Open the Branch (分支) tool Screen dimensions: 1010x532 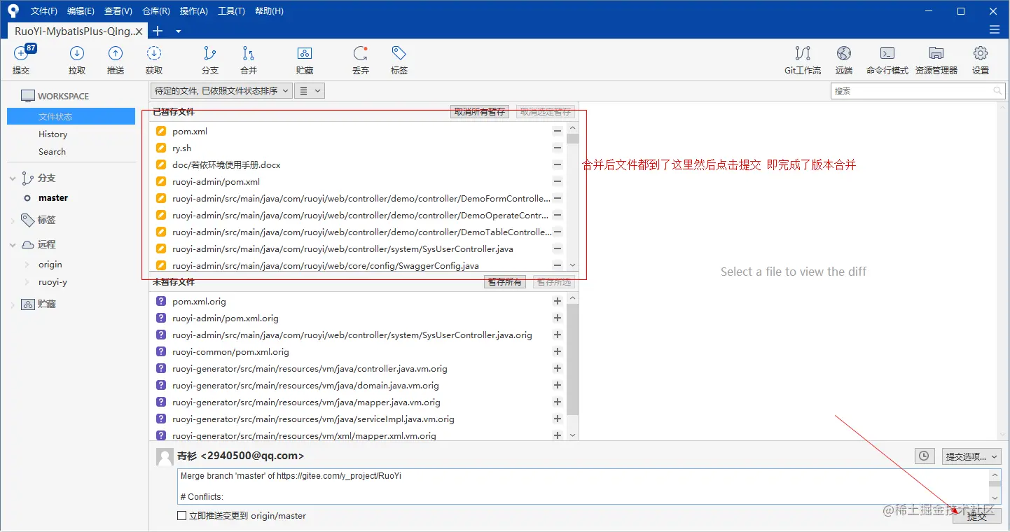[210, 59]
